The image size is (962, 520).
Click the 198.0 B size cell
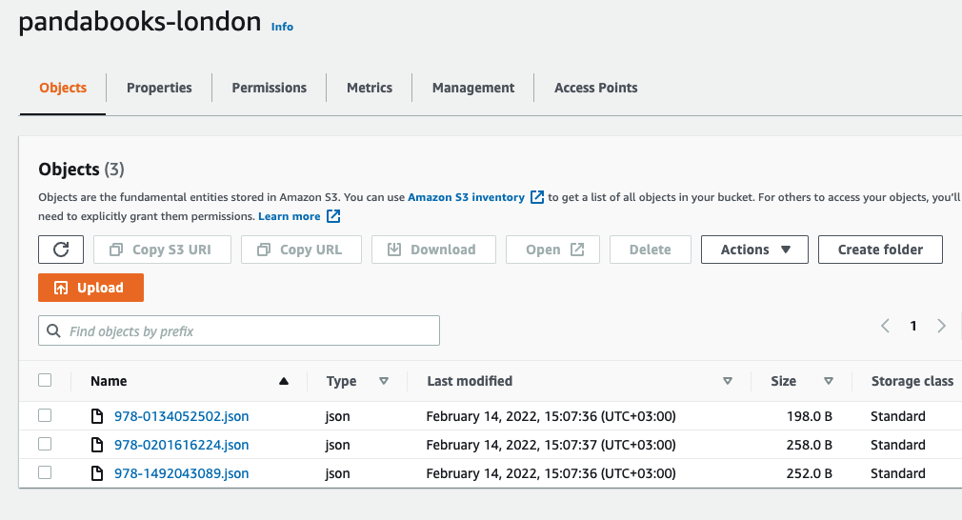click(810, 416)
